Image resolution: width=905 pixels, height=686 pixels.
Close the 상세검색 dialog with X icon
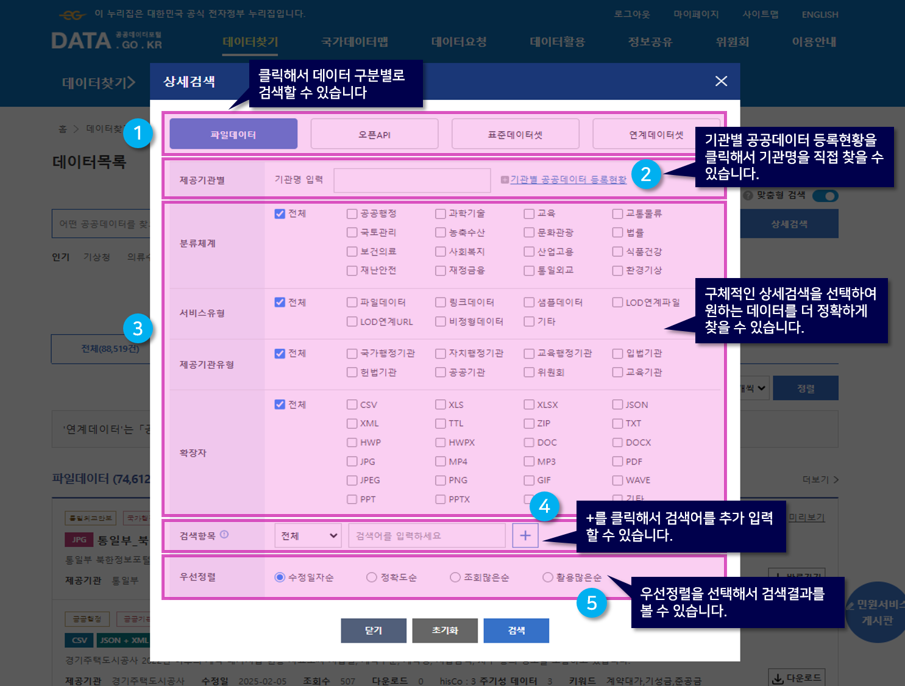[721, 81]
